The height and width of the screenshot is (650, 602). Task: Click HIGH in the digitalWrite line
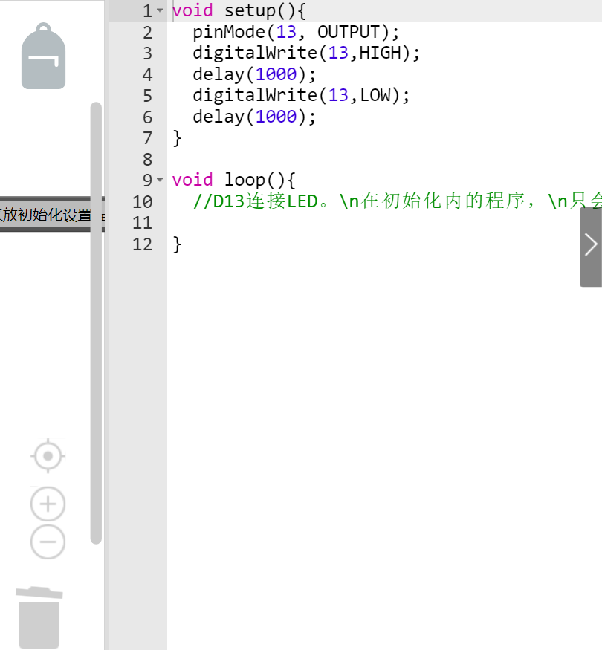[x=380, y=53]
